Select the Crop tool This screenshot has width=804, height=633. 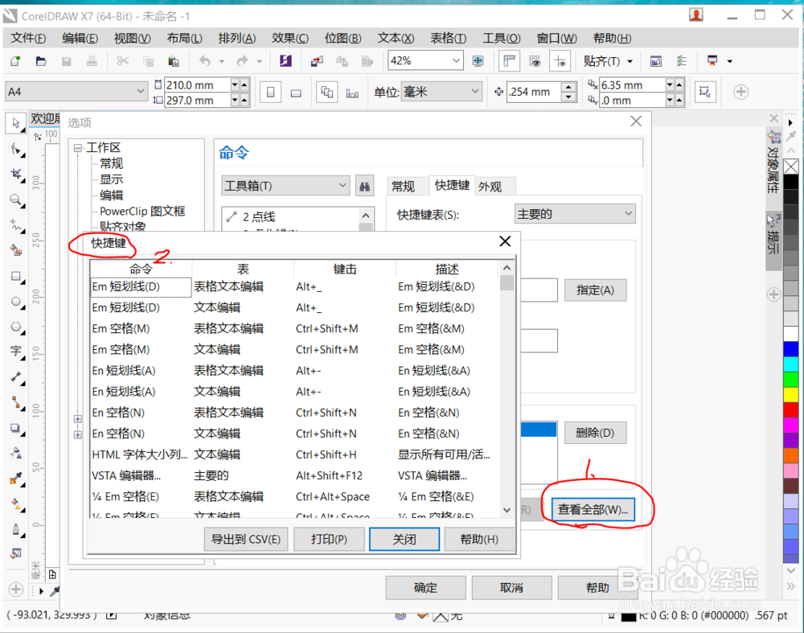[x=16, y=175]
